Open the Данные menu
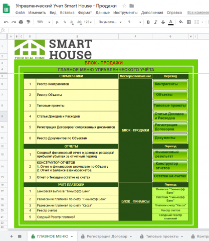209x241 pixels. [103, 13]
